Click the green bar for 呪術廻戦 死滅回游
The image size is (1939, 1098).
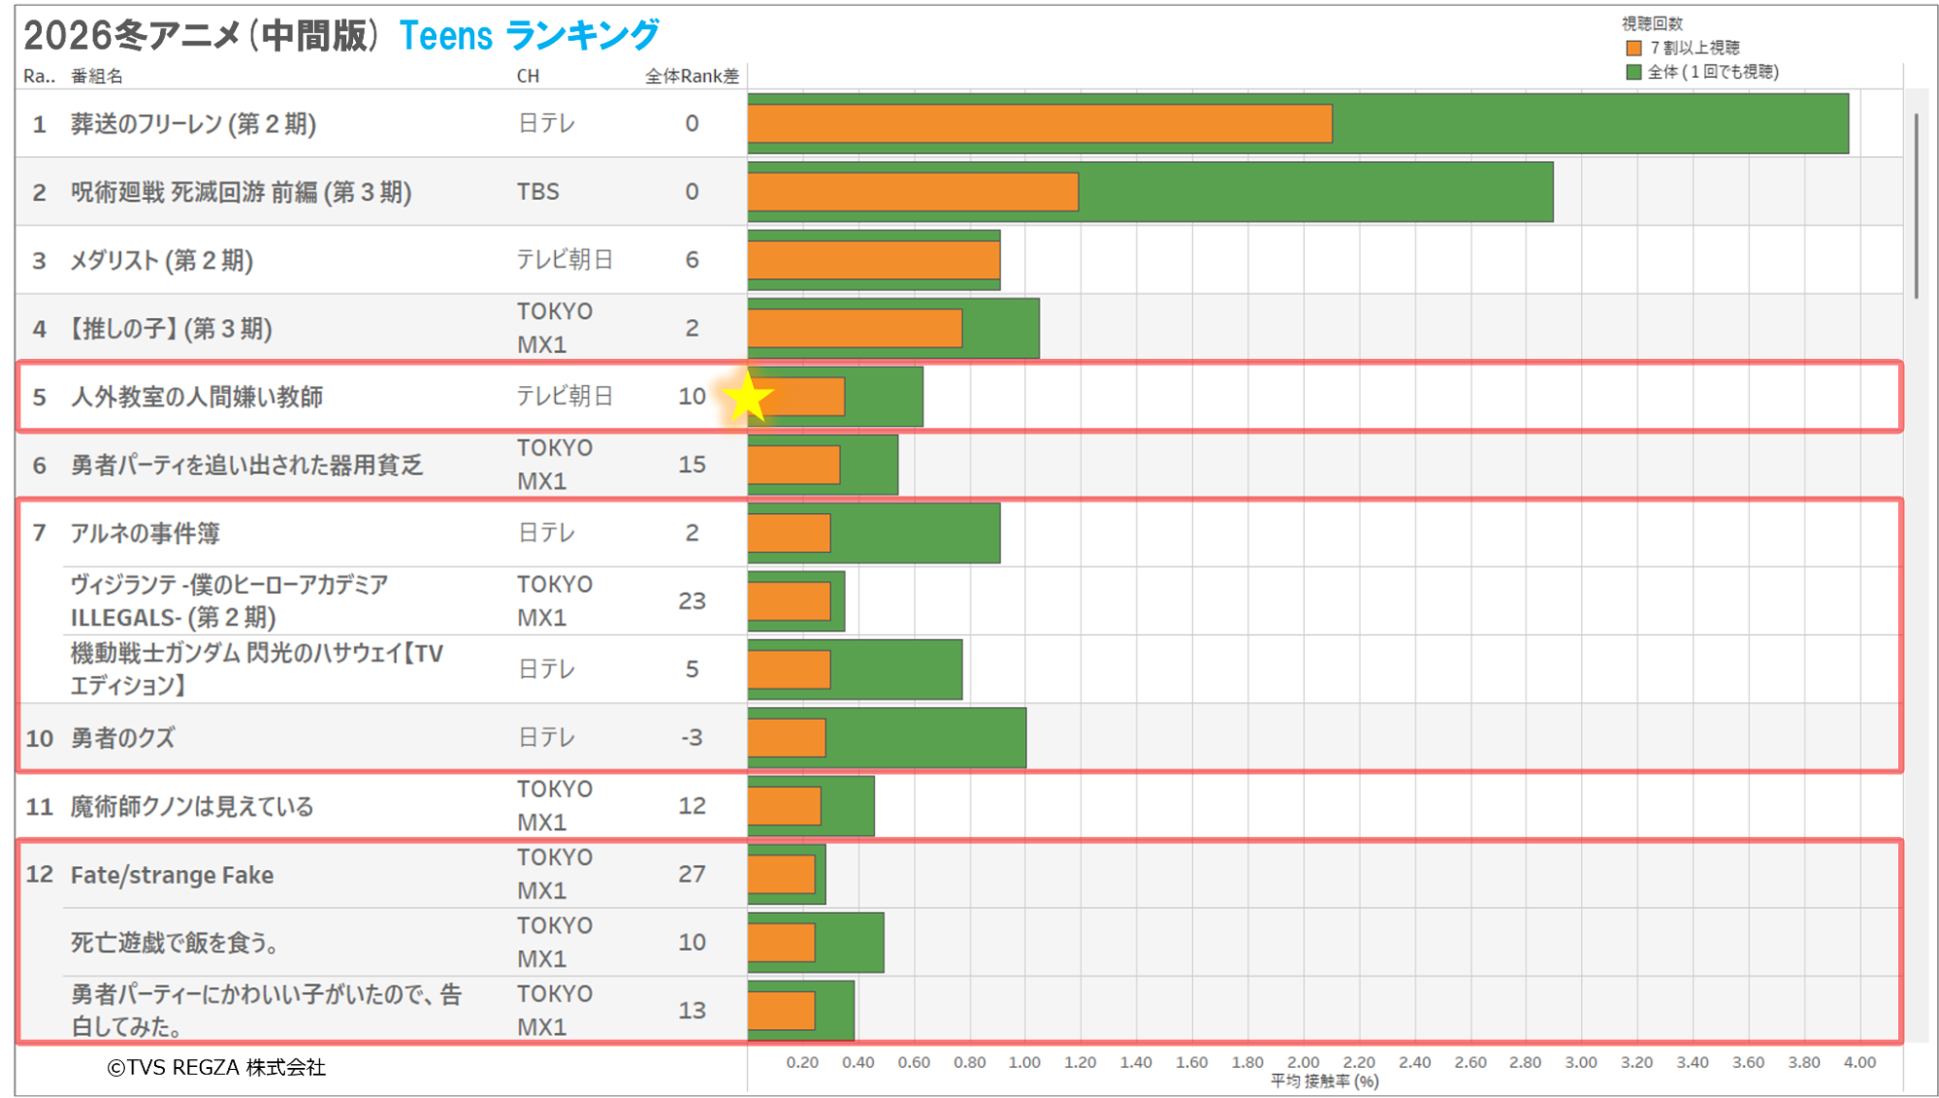click(x=1314, y=192)
